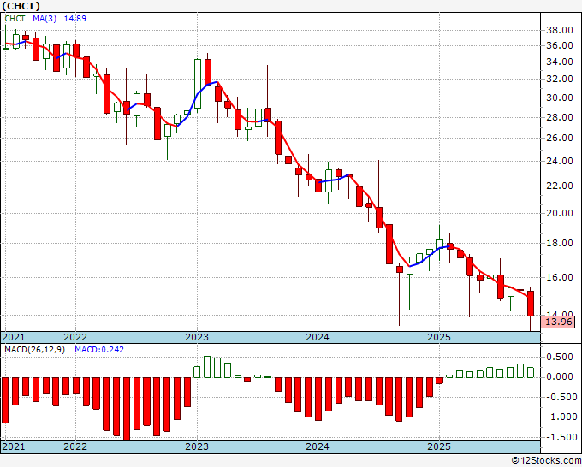
Task: Click the MACD(26,12,9) indicator label
Action: tap(34, 350)
